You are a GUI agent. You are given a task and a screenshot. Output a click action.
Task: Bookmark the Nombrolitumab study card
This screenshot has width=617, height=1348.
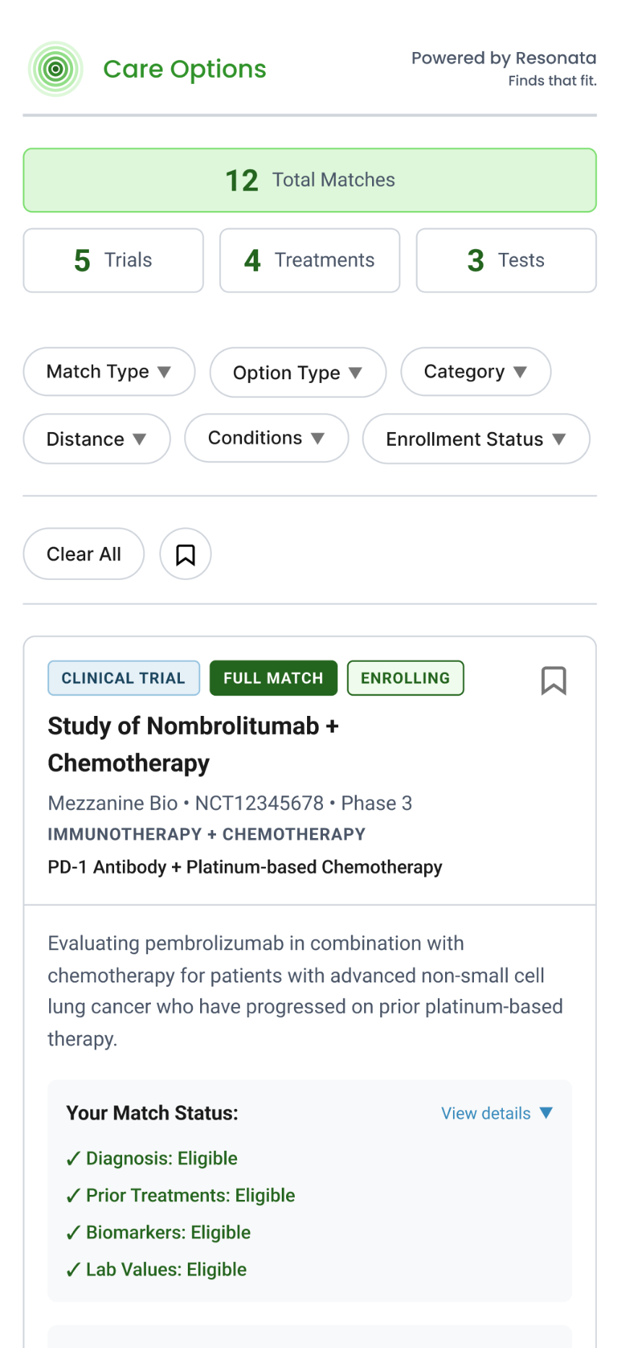pos(553,681)
